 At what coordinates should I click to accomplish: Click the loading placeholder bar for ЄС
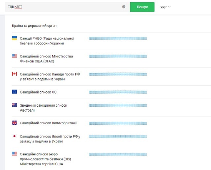pos(118,92)
